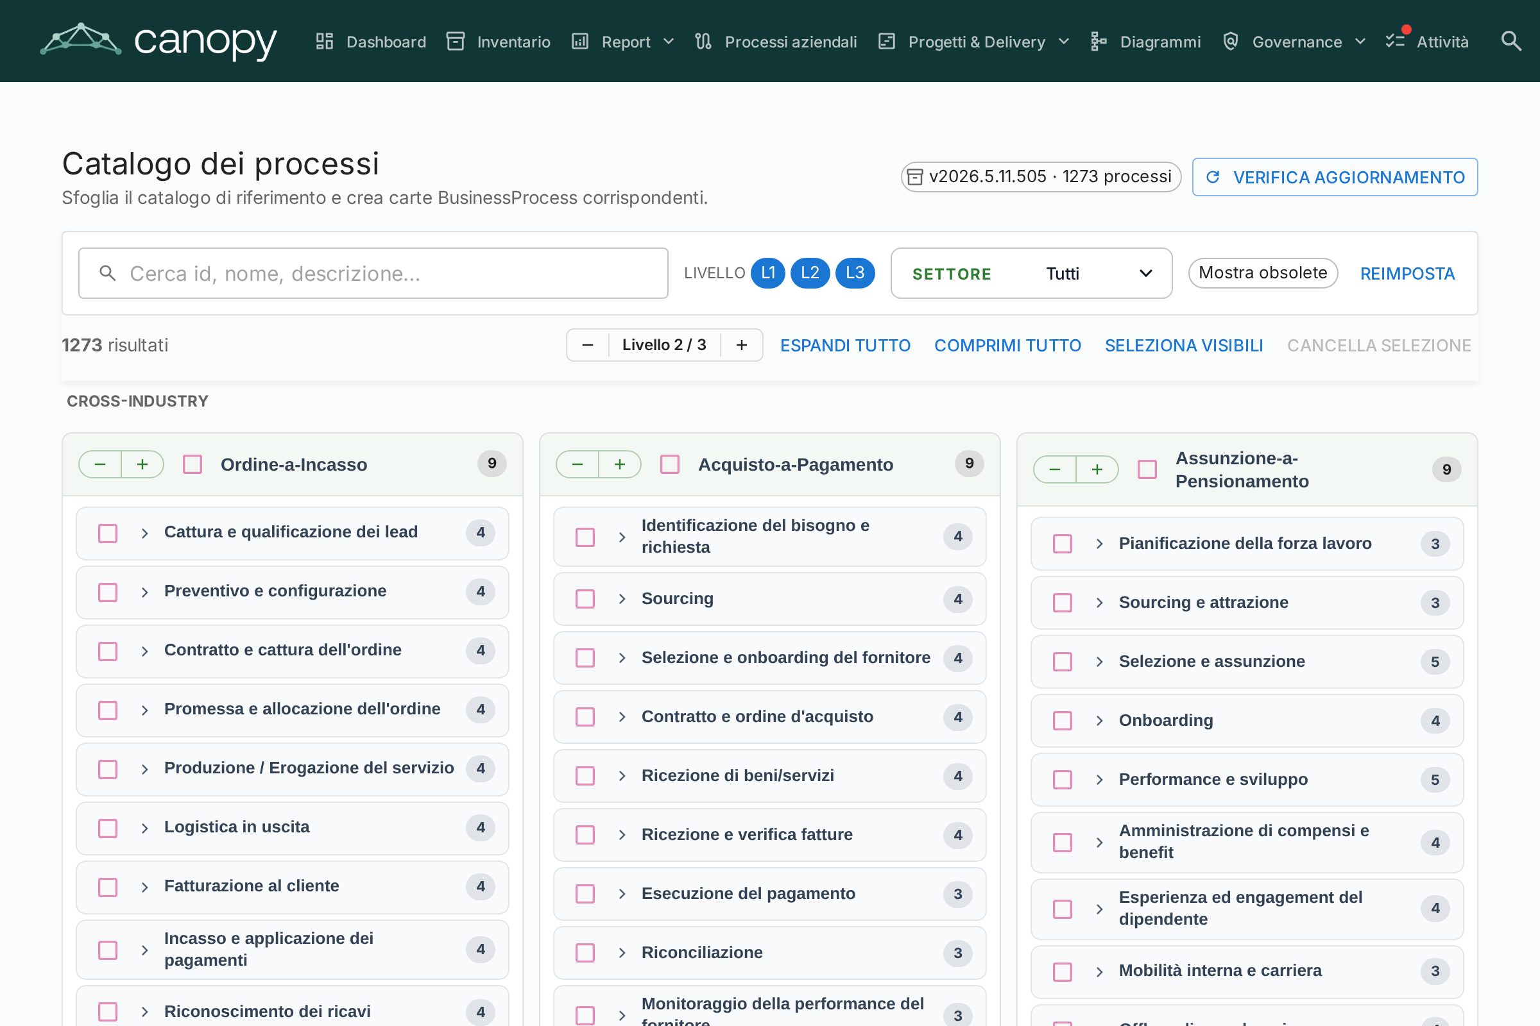Select the Onboarding checkbox
Viewport: 1540px width, 1026px height.
pos(1063,720)
